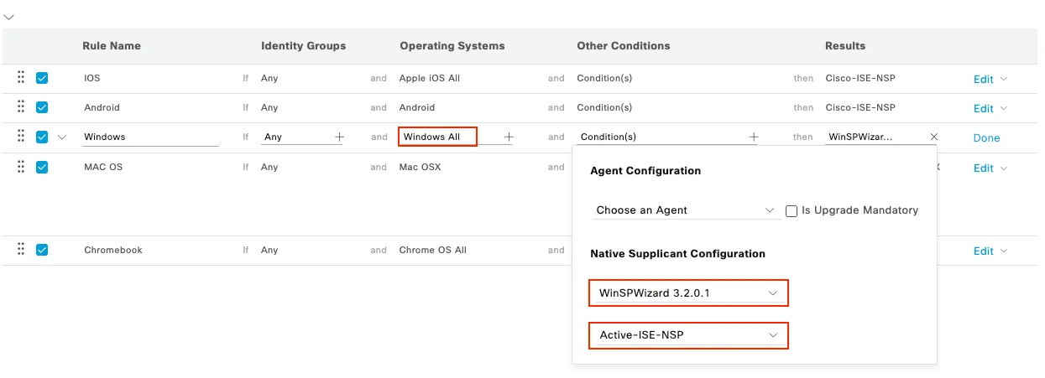
Task: Edit the Chromebook rule
Action: coord(983,251)
